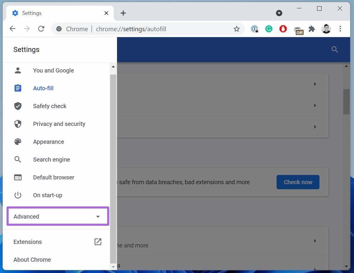The width and height of the screenshot is (354, 273).
Task: Click the Settings title in sidebar header
Action: point(26,50)
